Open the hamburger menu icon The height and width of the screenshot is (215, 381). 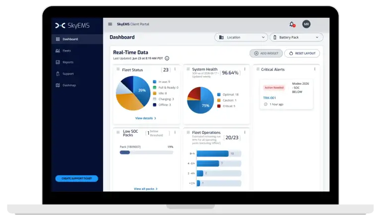click(110, 24)
